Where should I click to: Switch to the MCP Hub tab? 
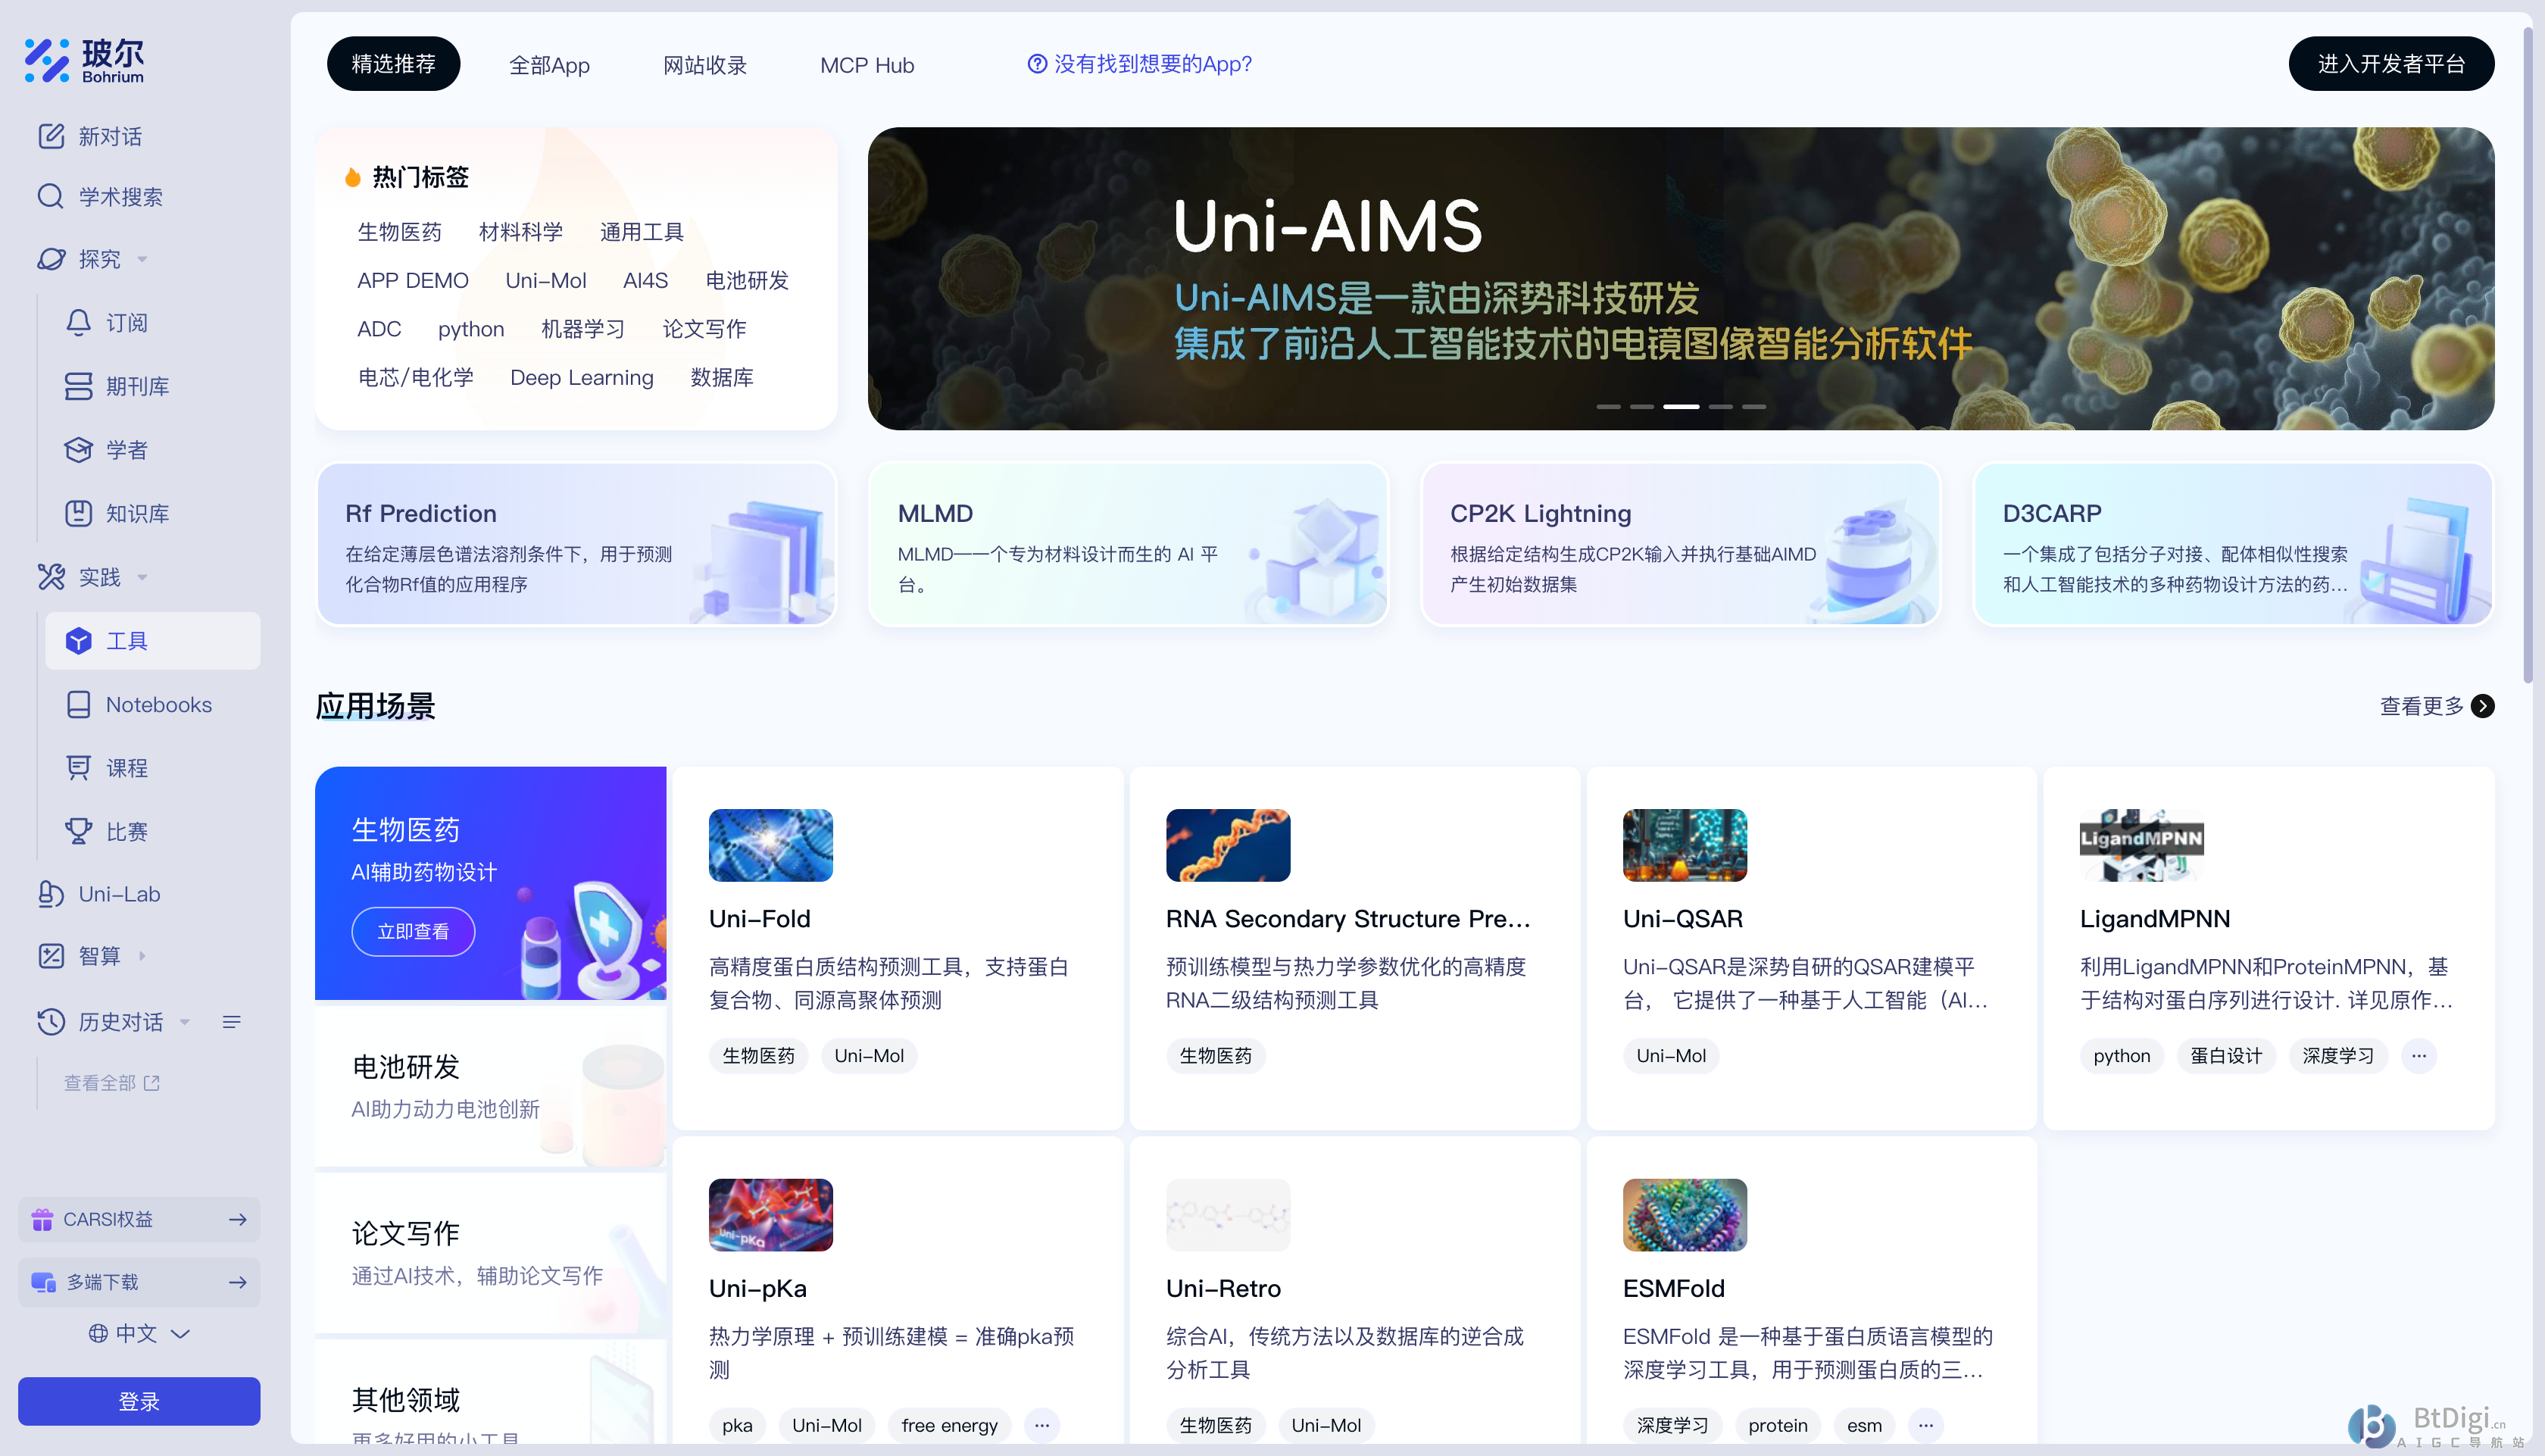point(867,65)
